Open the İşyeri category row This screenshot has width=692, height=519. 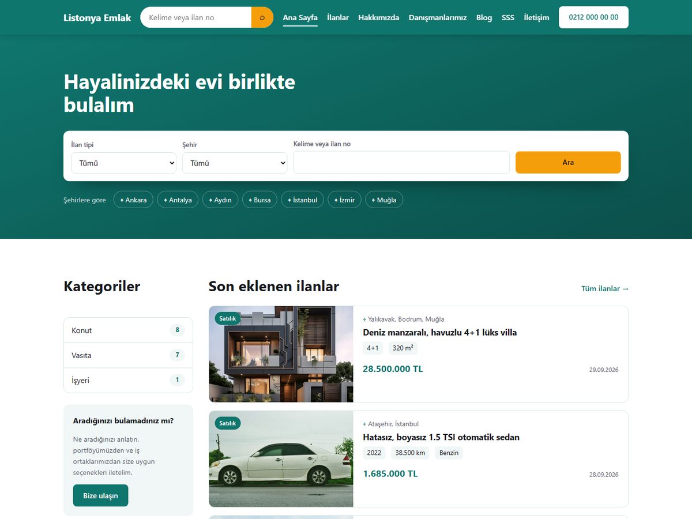click(128, 380)
